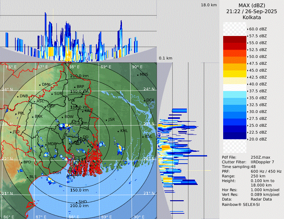The width and height of the screenshot is (284, 219).
Task: Click the 250Z.max Pdf File value
Action: pos(260,157)
